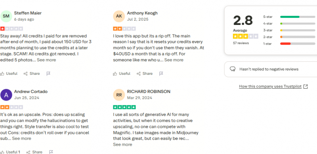Image resolution: width=317 pixels, height=154 pixels.
Task: Mark Anthony Keogh's review as Useful
Action: click(x=122, y=74)
